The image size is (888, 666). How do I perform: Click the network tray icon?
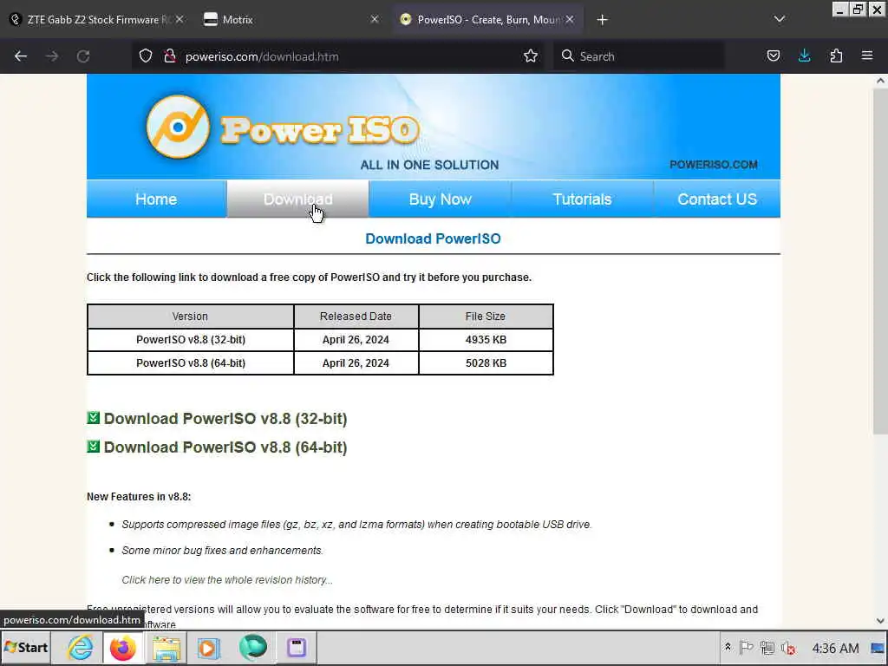767,647
